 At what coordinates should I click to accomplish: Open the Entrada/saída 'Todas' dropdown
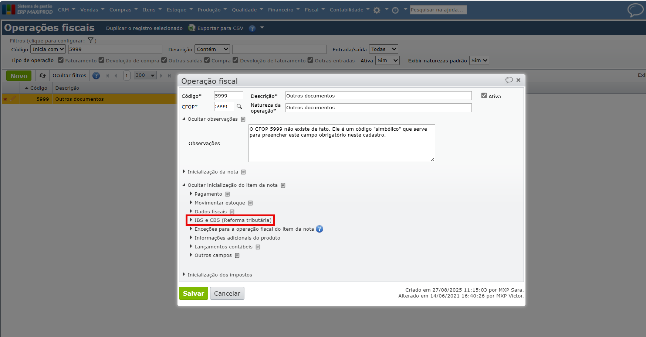[383, 49]
